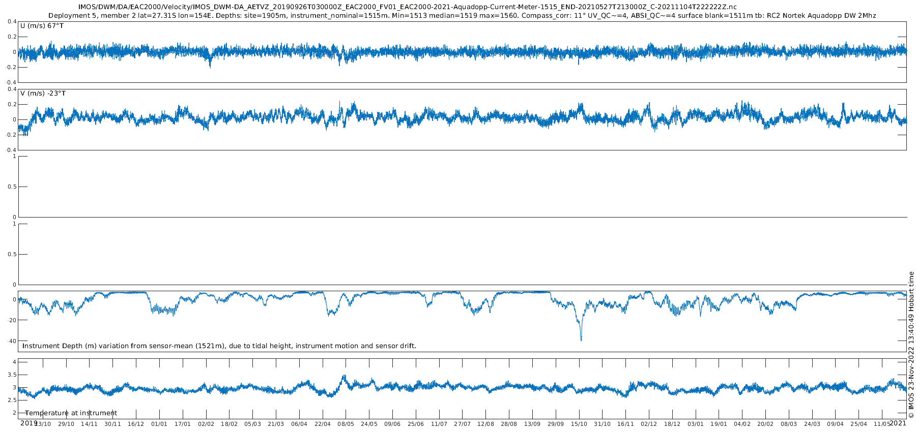Image resolution: width=916 pixels, height=432 pixels.
Task: Click the 11/05 date tick label
Action: click(x=882, y=424)
